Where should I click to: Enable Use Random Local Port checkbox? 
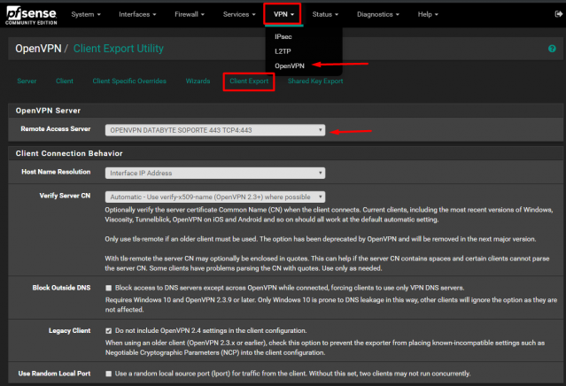coord(108,374)
